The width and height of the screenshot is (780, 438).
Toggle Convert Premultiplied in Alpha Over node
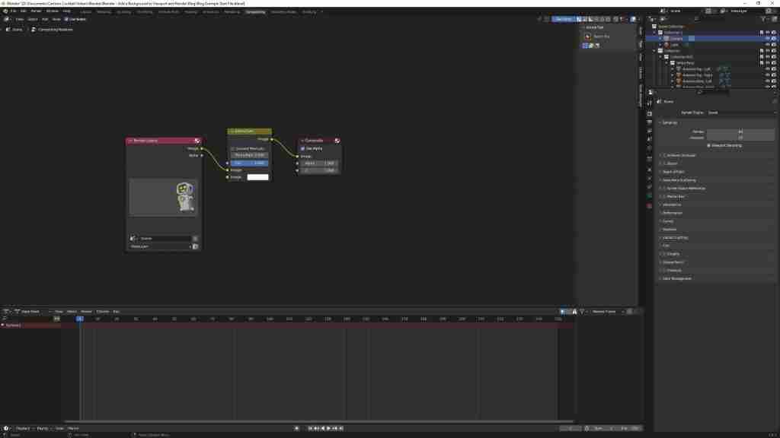(x=232, y=149)
